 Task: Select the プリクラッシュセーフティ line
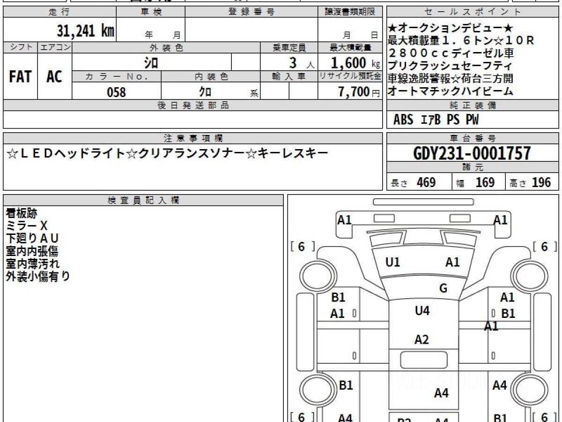tap(450, 66)
